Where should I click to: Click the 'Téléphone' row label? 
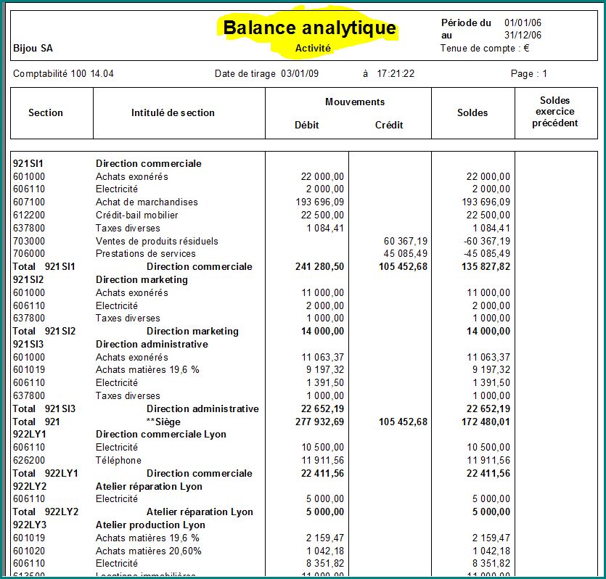point(118,461)
